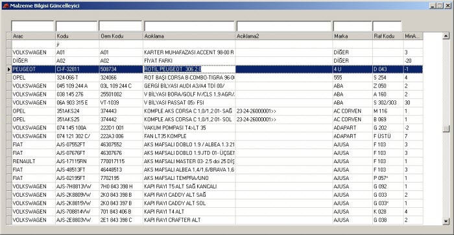Click the AKS MAFSALI MASTER description cell
This screenshot has height=235, width=454.
(x=189, y=161)
